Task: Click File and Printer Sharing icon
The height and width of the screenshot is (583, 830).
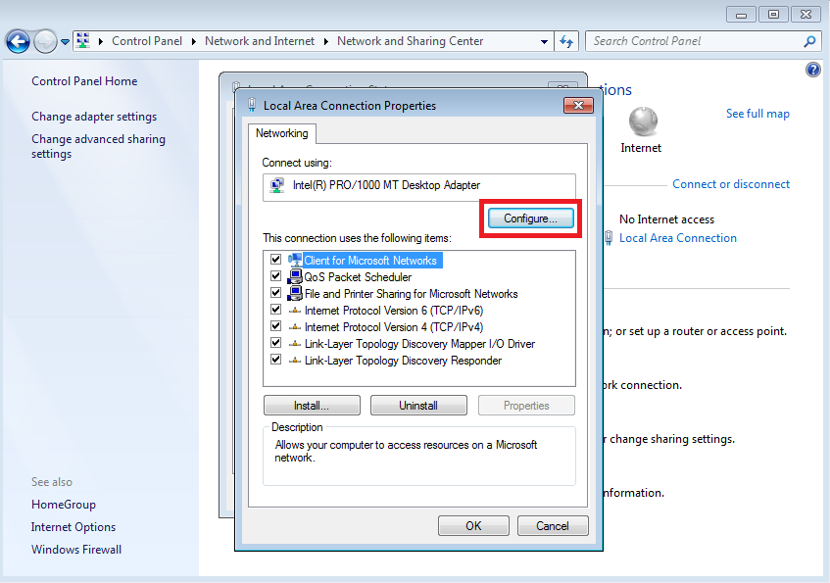Action: [x=295, y=293]
